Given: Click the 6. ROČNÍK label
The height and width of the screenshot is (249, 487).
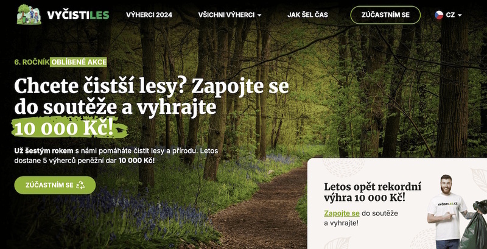Looking at the screenshot, I should (32, 62).
